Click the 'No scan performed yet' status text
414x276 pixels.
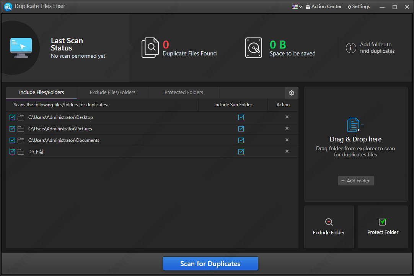click(78, 56)
